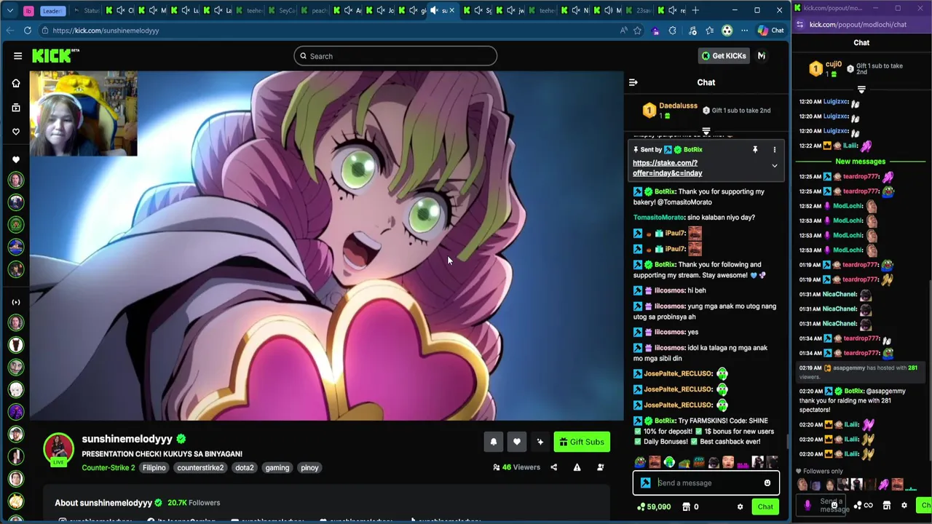
Task: Click the purple microphone icon in popout chat
Action: coord(807,504)
